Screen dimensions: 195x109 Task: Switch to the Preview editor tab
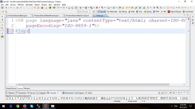click(27, 88)
